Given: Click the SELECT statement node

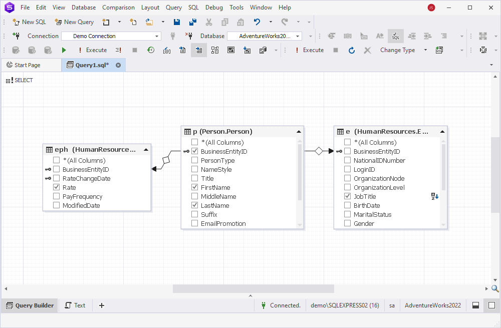Looking at the screenshot, I should point(20,80).
